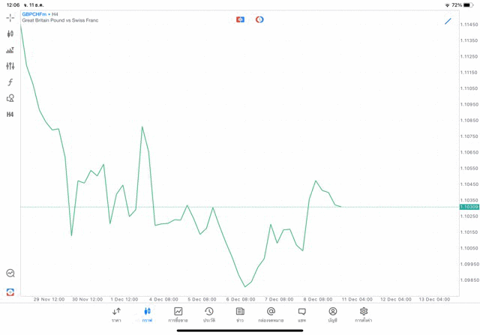Switch to the ราคา (Quotes) tab
The image size is (480, 335).
[116, 315]
